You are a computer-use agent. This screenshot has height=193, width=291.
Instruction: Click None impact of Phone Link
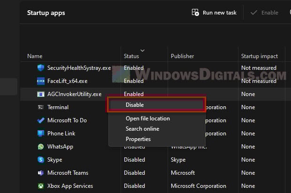pos(248,134)
